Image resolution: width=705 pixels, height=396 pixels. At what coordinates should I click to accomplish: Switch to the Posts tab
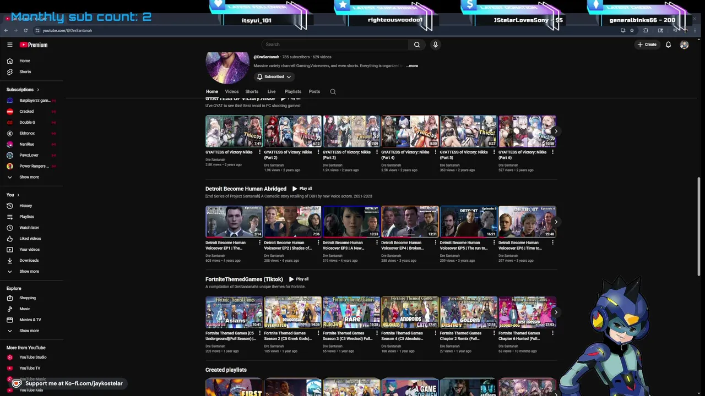click(x=314, y=92)
